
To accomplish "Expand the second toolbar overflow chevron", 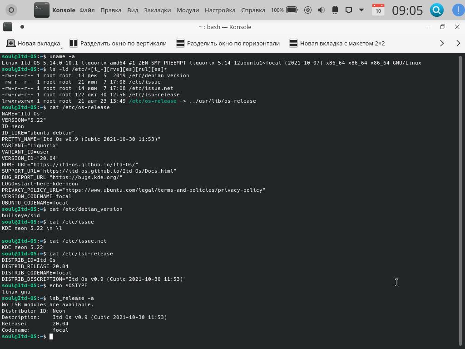I will tap(458, 43).
